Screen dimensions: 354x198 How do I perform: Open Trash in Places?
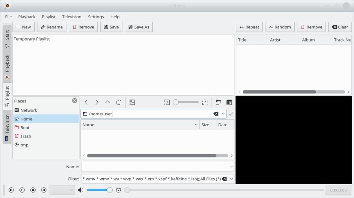46,136
